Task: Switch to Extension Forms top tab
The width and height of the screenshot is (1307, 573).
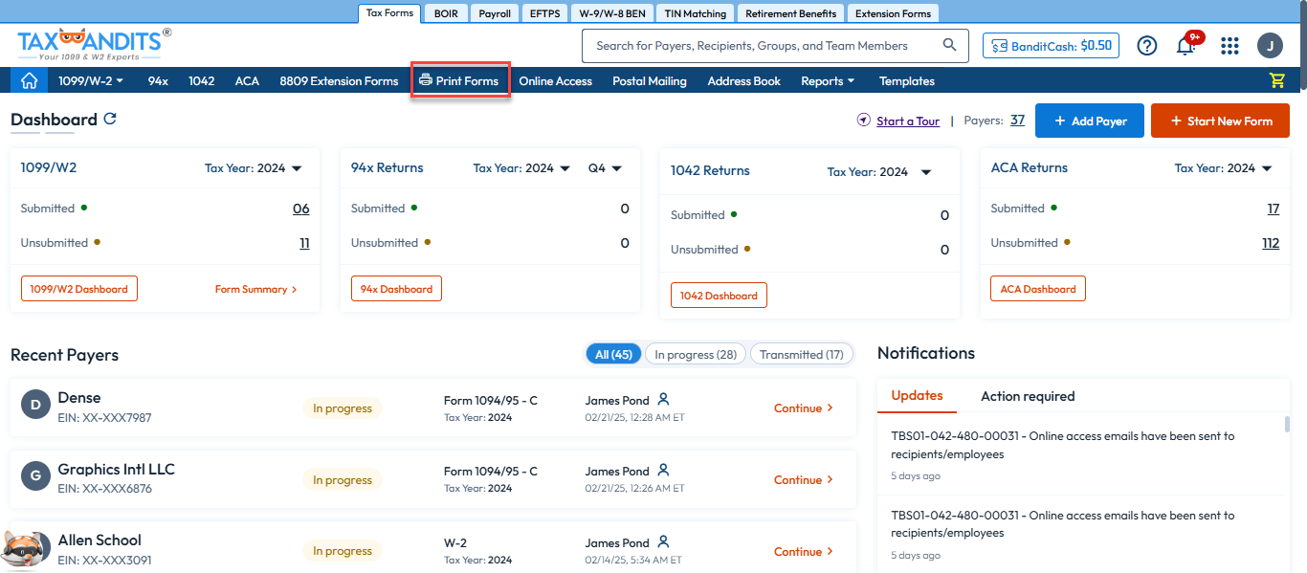Action: 893,13
